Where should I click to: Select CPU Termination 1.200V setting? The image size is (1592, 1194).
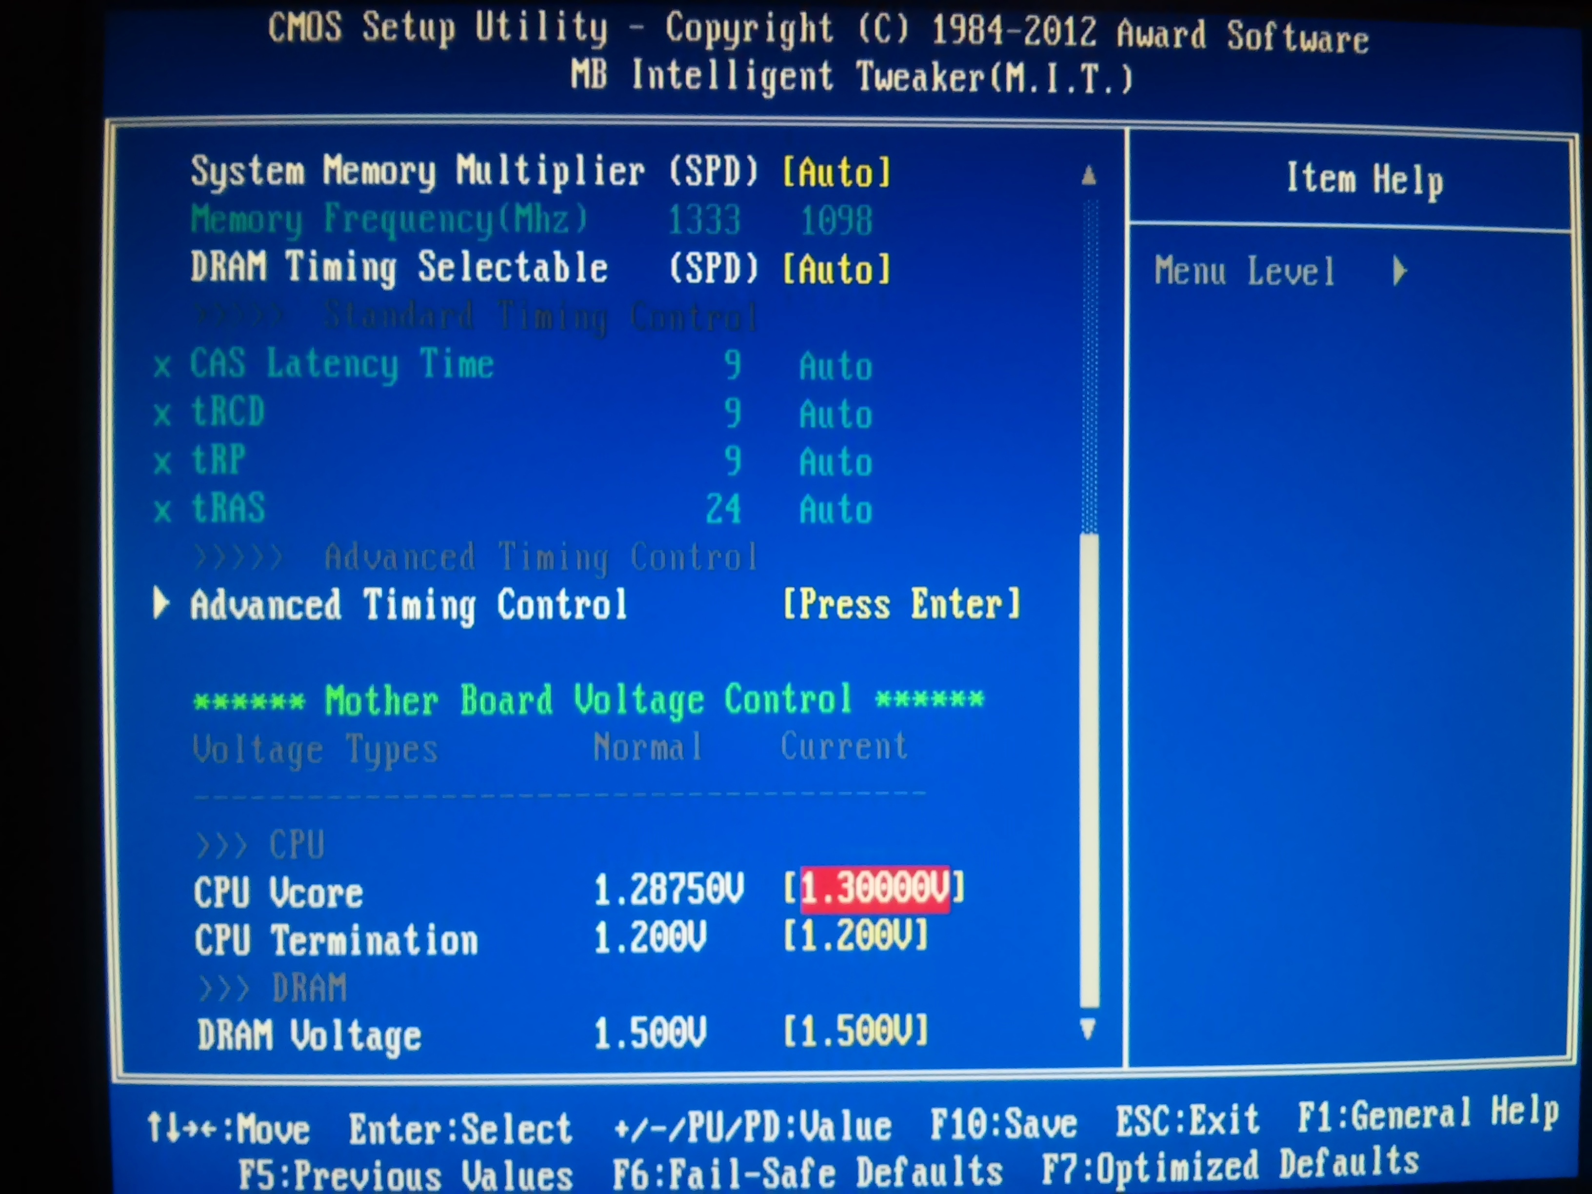(x=855, y=936)
